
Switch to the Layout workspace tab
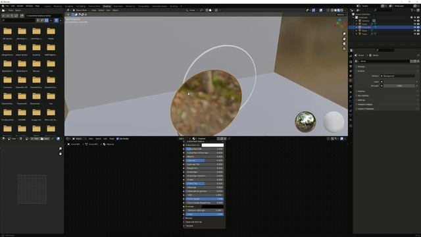[x=47, y=6]
